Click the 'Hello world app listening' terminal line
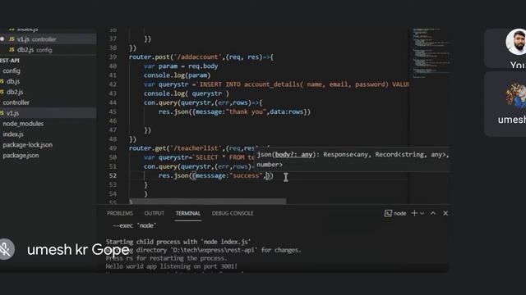The height and width of the screenshot is (295, 526). [172, 266]
